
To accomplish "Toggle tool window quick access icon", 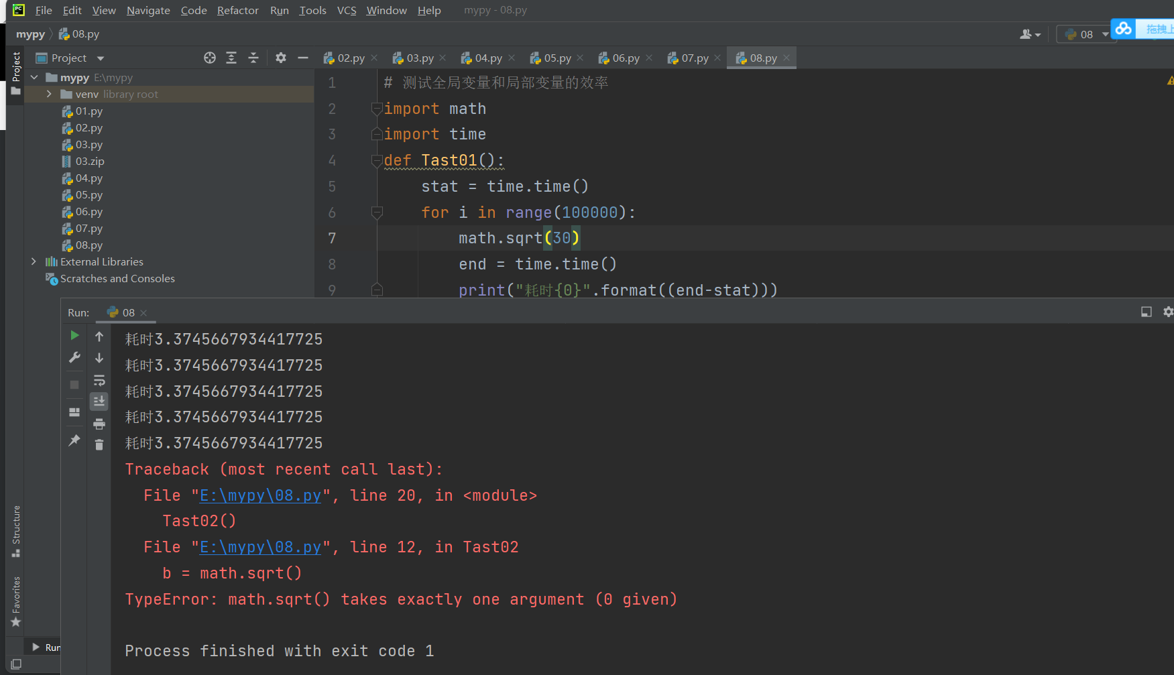I will (16, 664).
